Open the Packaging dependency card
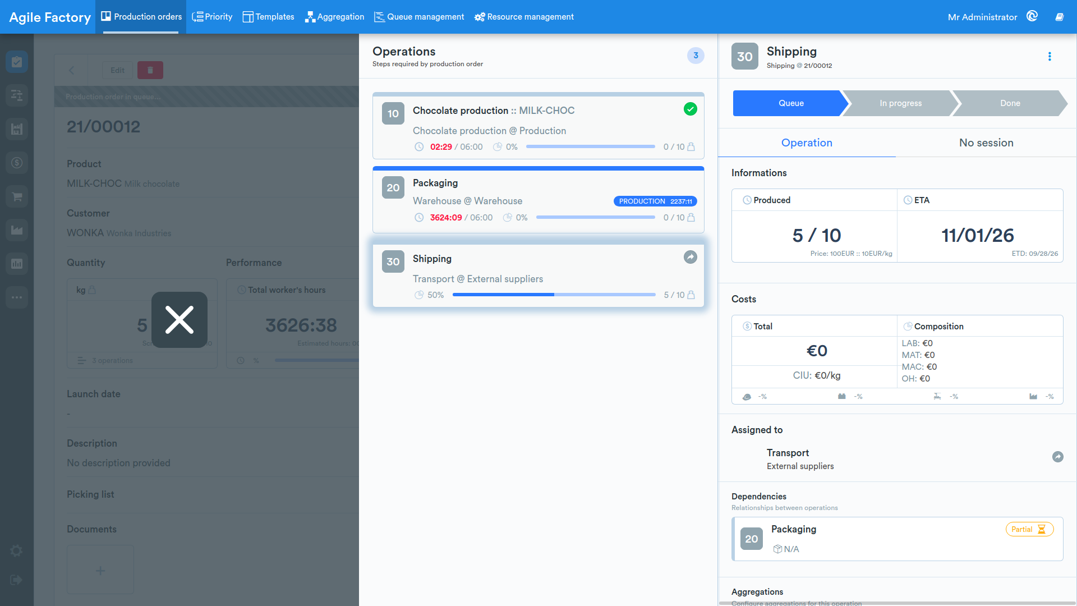1077x606 pixels. tap(897, 539)
